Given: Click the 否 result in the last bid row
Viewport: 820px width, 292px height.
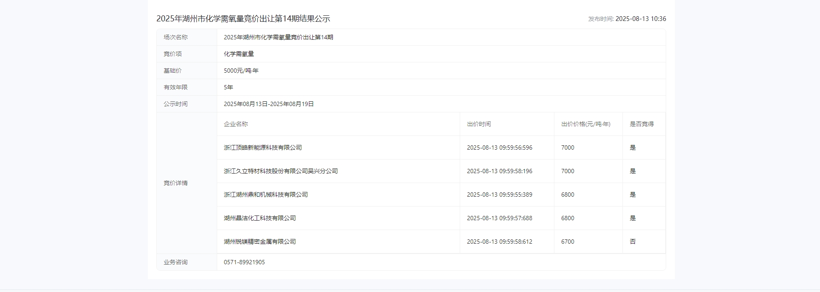Looking at the screenshot, I should (633, 242).
